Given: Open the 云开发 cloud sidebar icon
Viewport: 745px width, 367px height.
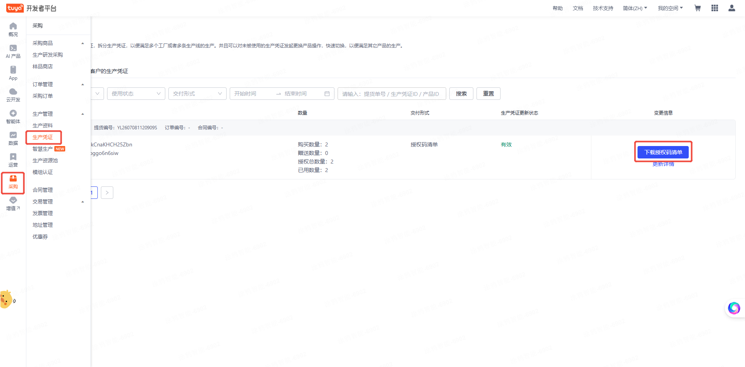Looking at the screenshot, I should 13,95.
